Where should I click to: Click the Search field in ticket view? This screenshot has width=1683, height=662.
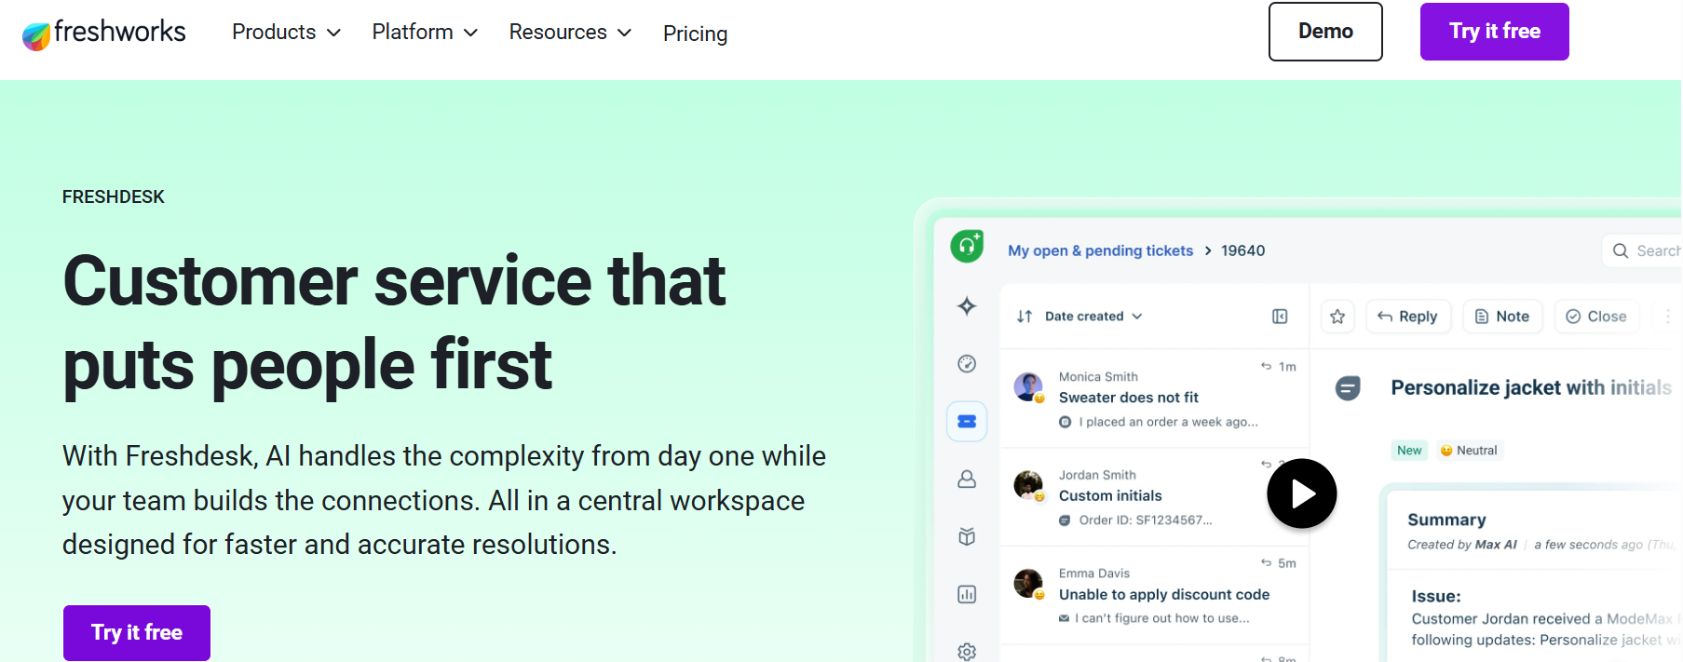point(1643,250)
